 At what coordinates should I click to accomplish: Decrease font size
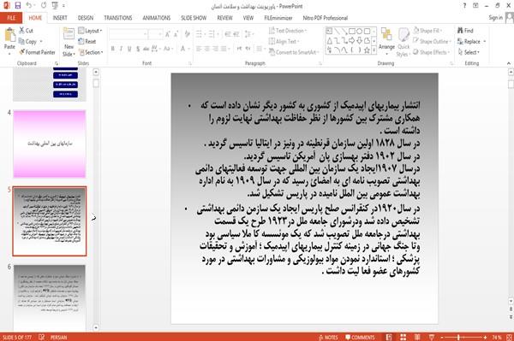click(176, 34)
